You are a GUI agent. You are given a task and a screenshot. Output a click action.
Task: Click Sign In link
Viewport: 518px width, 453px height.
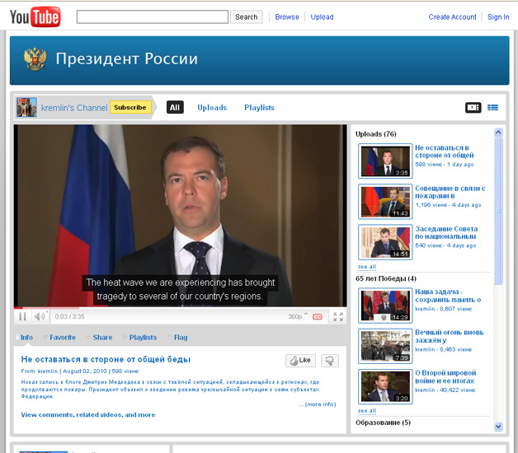coord(498,16)
